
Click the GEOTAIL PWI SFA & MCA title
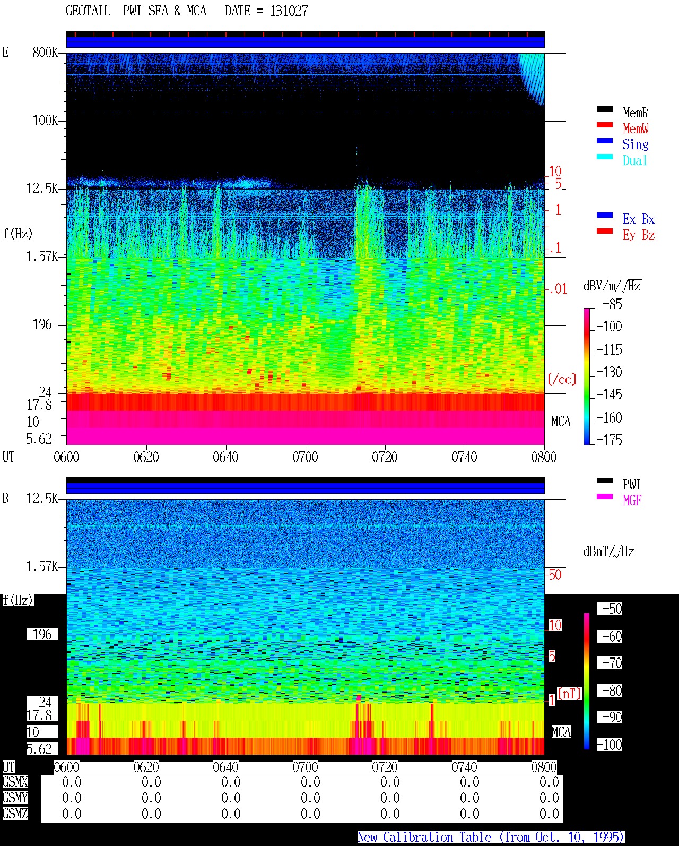pos(136,11)
